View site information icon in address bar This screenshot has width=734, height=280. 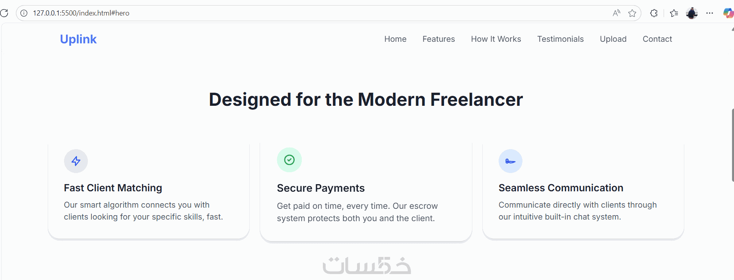(24, 13)
